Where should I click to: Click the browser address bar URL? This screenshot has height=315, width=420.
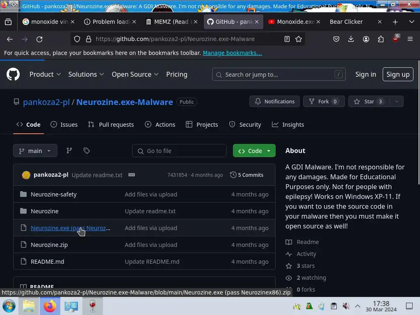click(175, 39)
